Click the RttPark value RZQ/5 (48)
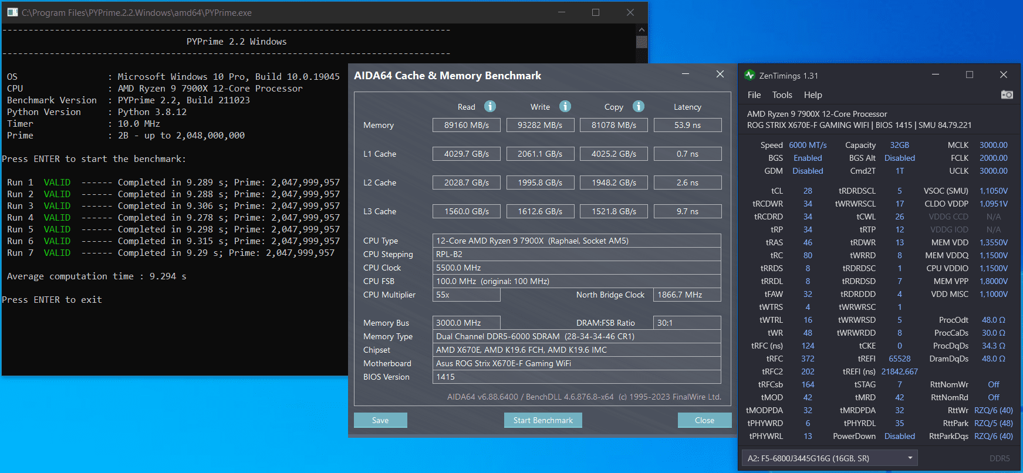The image size is (1023, 473). (994, 423)
